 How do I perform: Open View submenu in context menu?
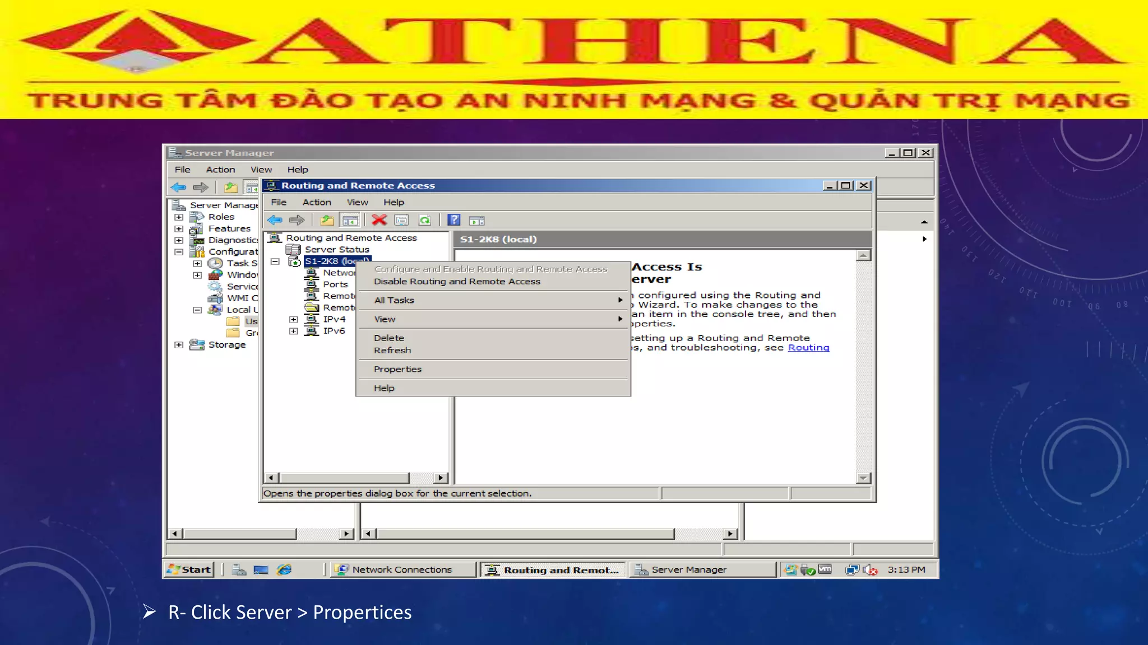pyautogui.click(x=493, y=319)
